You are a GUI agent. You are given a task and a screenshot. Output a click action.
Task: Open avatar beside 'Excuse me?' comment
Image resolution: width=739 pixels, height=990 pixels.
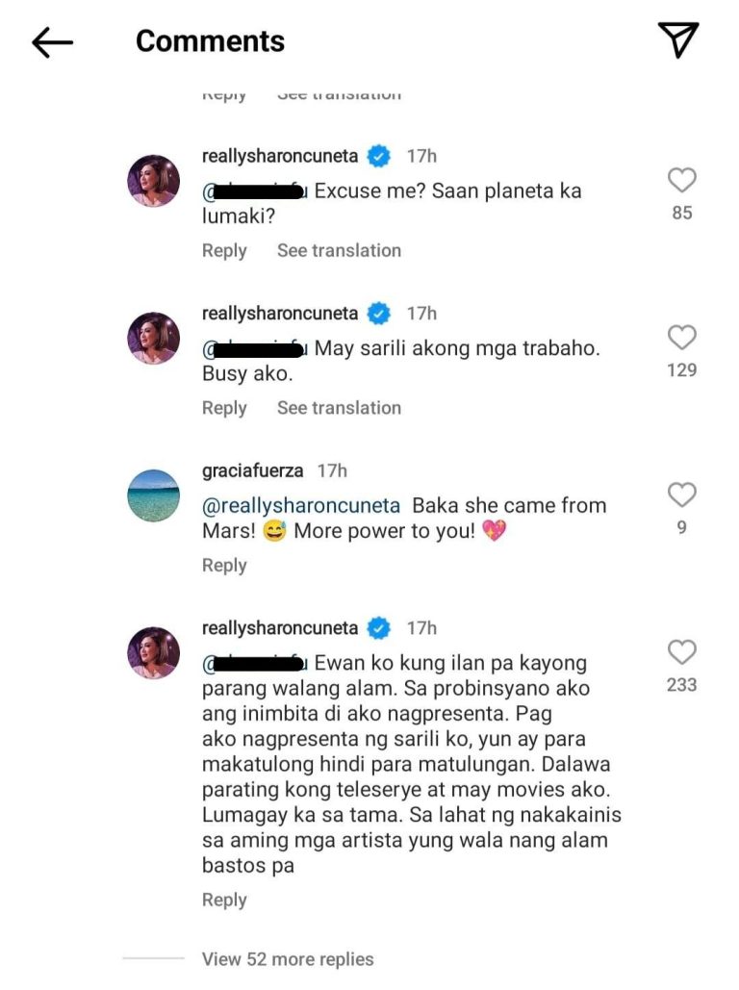click(154, 181)
